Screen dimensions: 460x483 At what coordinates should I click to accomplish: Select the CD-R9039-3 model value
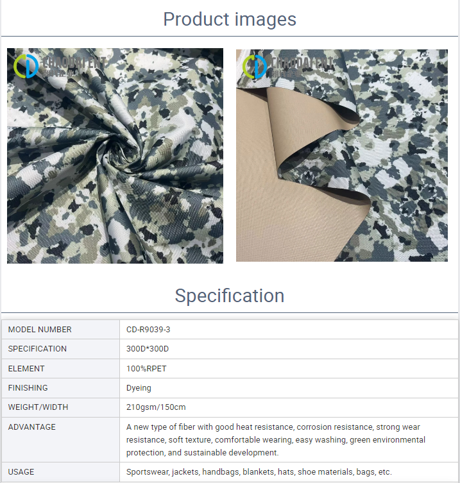[148, 330]
